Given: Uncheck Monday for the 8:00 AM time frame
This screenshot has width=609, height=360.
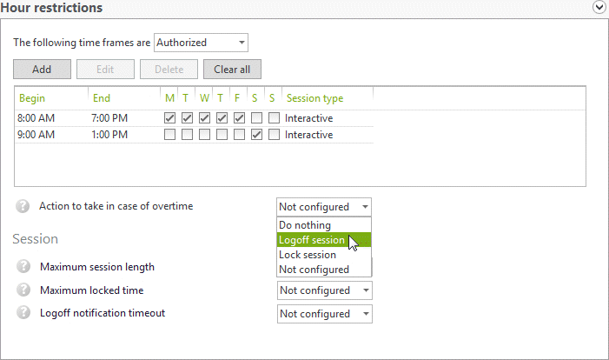Looking at the screenshot, I should 170,118.
